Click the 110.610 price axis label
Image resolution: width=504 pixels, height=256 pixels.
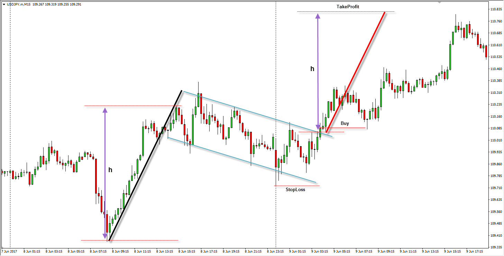coord(496,45)
